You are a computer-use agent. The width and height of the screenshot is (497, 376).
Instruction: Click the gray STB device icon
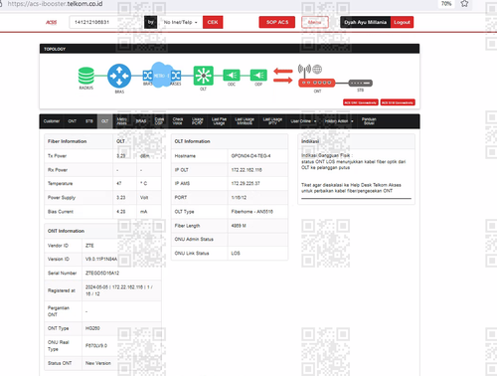(361, 83)
